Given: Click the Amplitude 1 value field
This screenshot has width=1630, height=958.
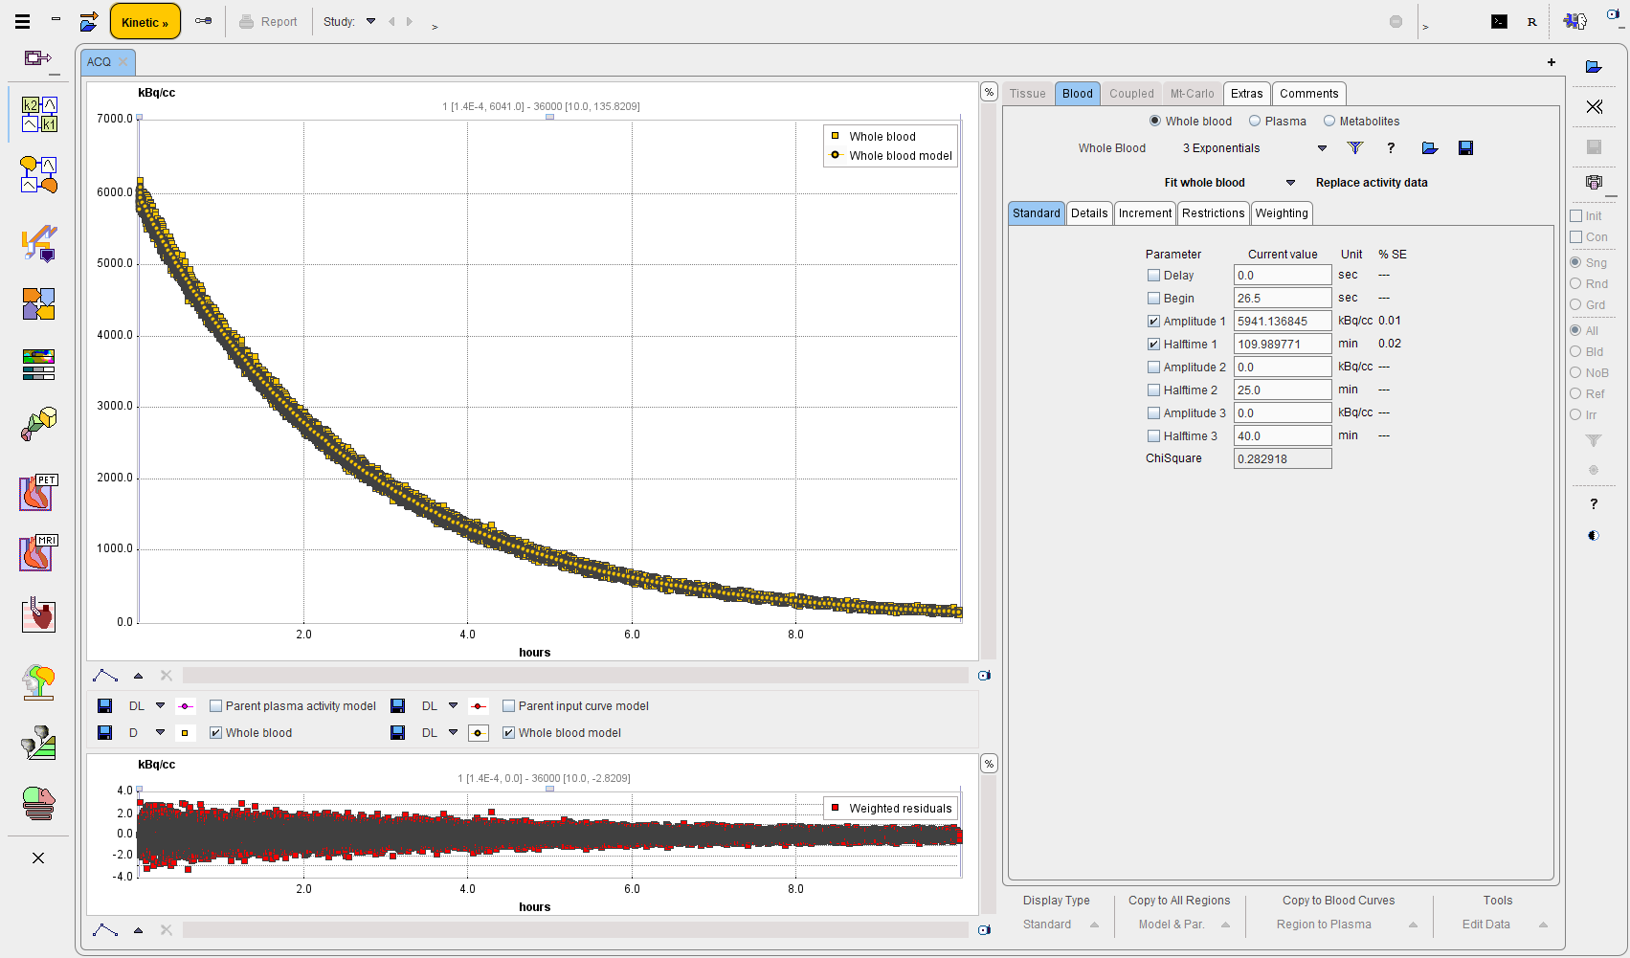Looking at the screenshot, I should point(1283,322).
